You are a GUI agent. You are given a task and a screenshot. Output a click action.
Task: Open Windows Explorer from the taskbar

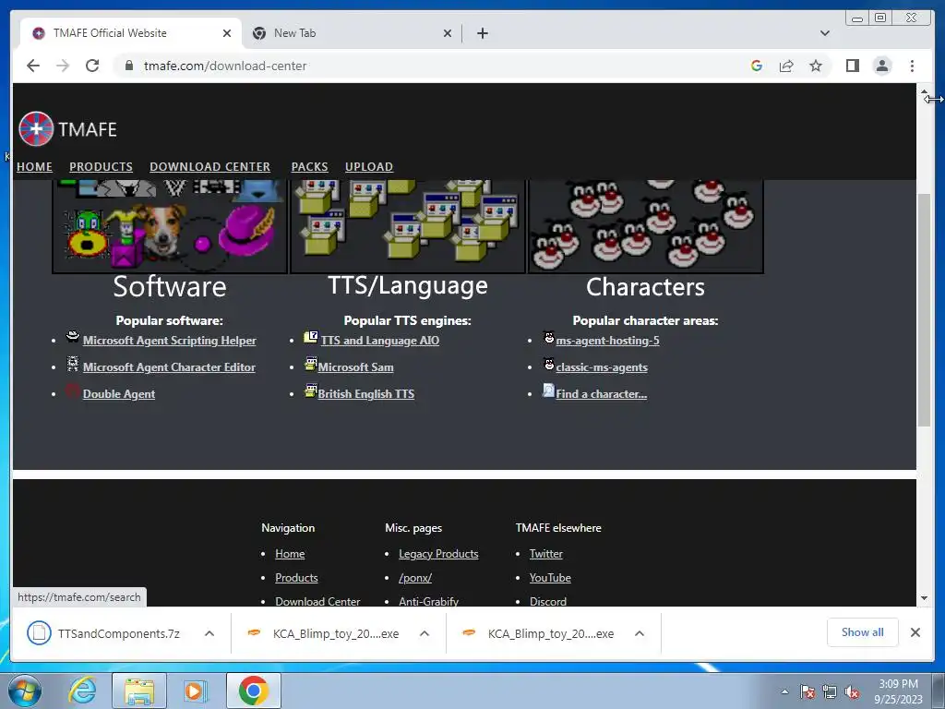(x=139, y=691)
